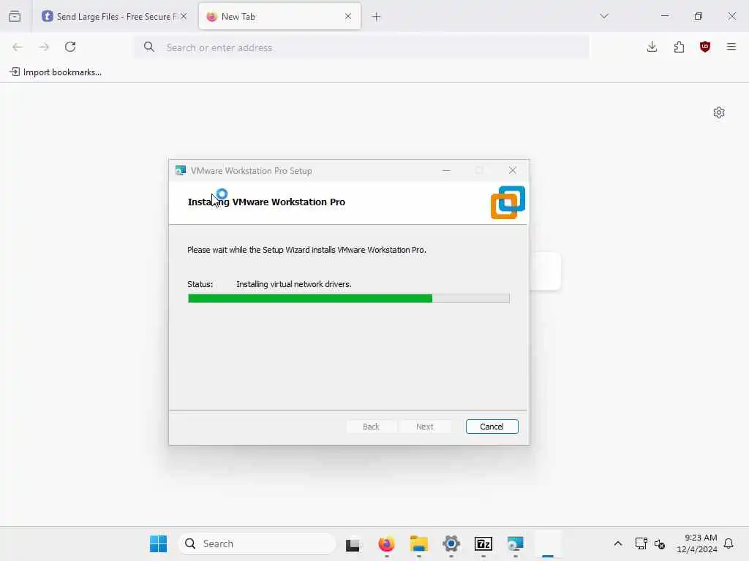This screenshot has width=749, height=561.
Task: Open the Firefox extensions menu
Action: (679, 47)
